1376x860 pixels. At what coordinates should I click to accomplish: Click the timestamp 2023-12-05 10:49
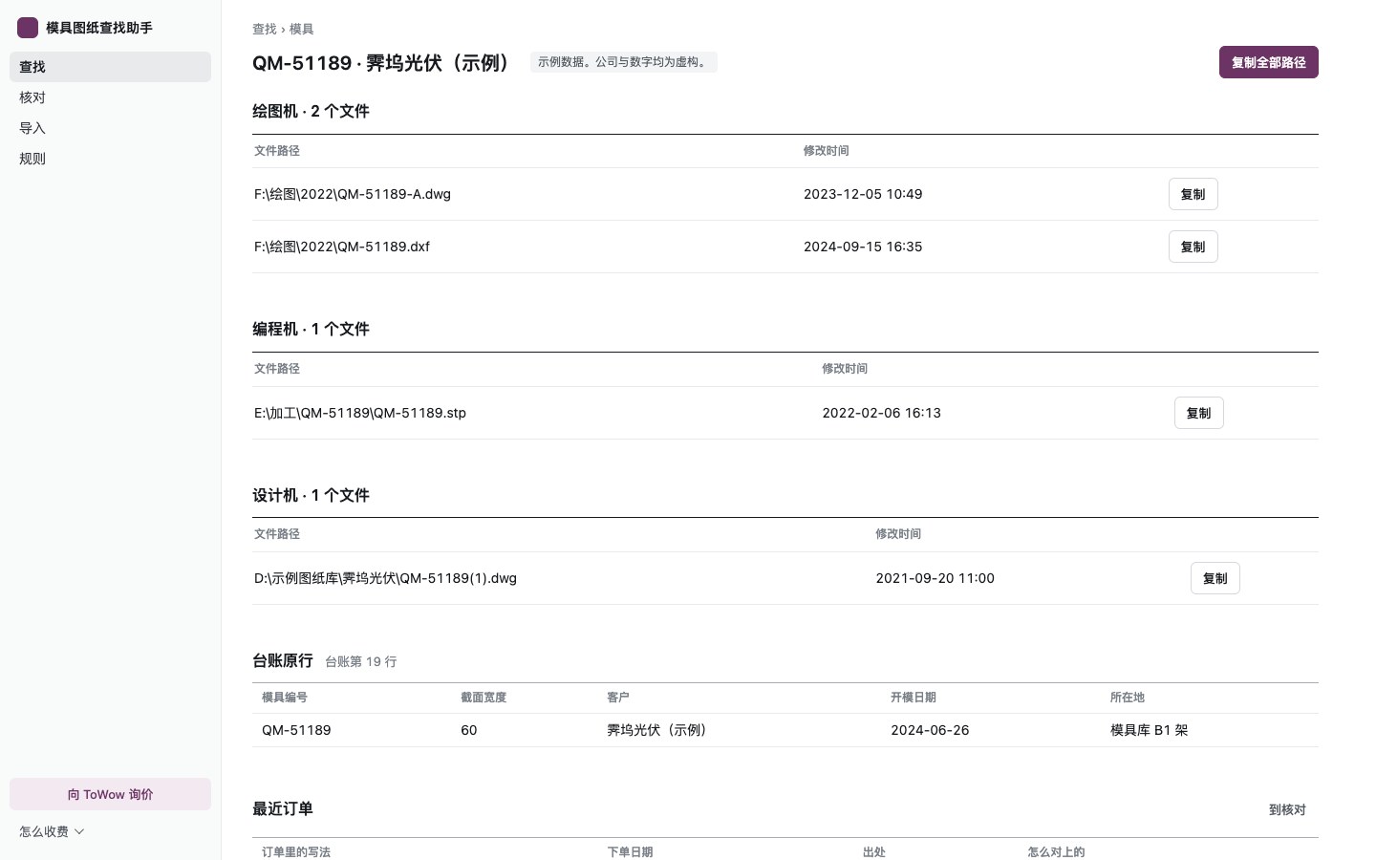(863, 194)
